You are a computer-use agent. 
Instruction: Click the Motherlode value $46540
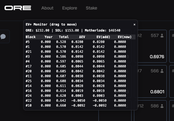click(x=114, y=30)
